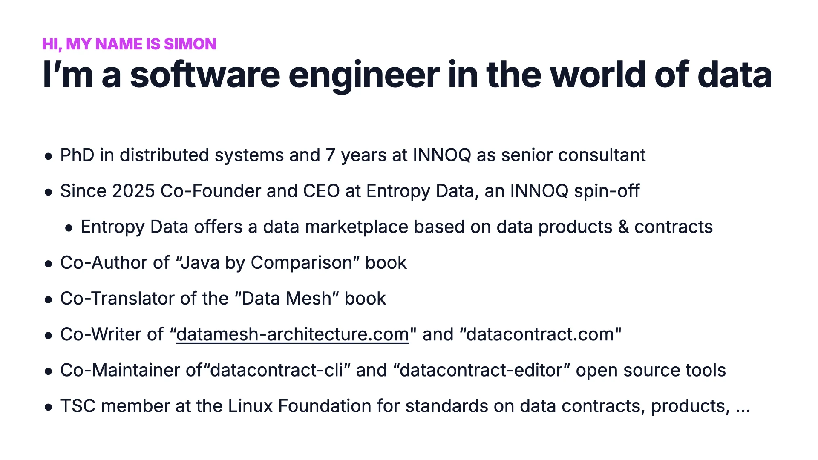This screenshot has width=818, height=460.
Task: Click the sub-bullet 'Entropy Data offers a data marketplace'
Action: 397,227
